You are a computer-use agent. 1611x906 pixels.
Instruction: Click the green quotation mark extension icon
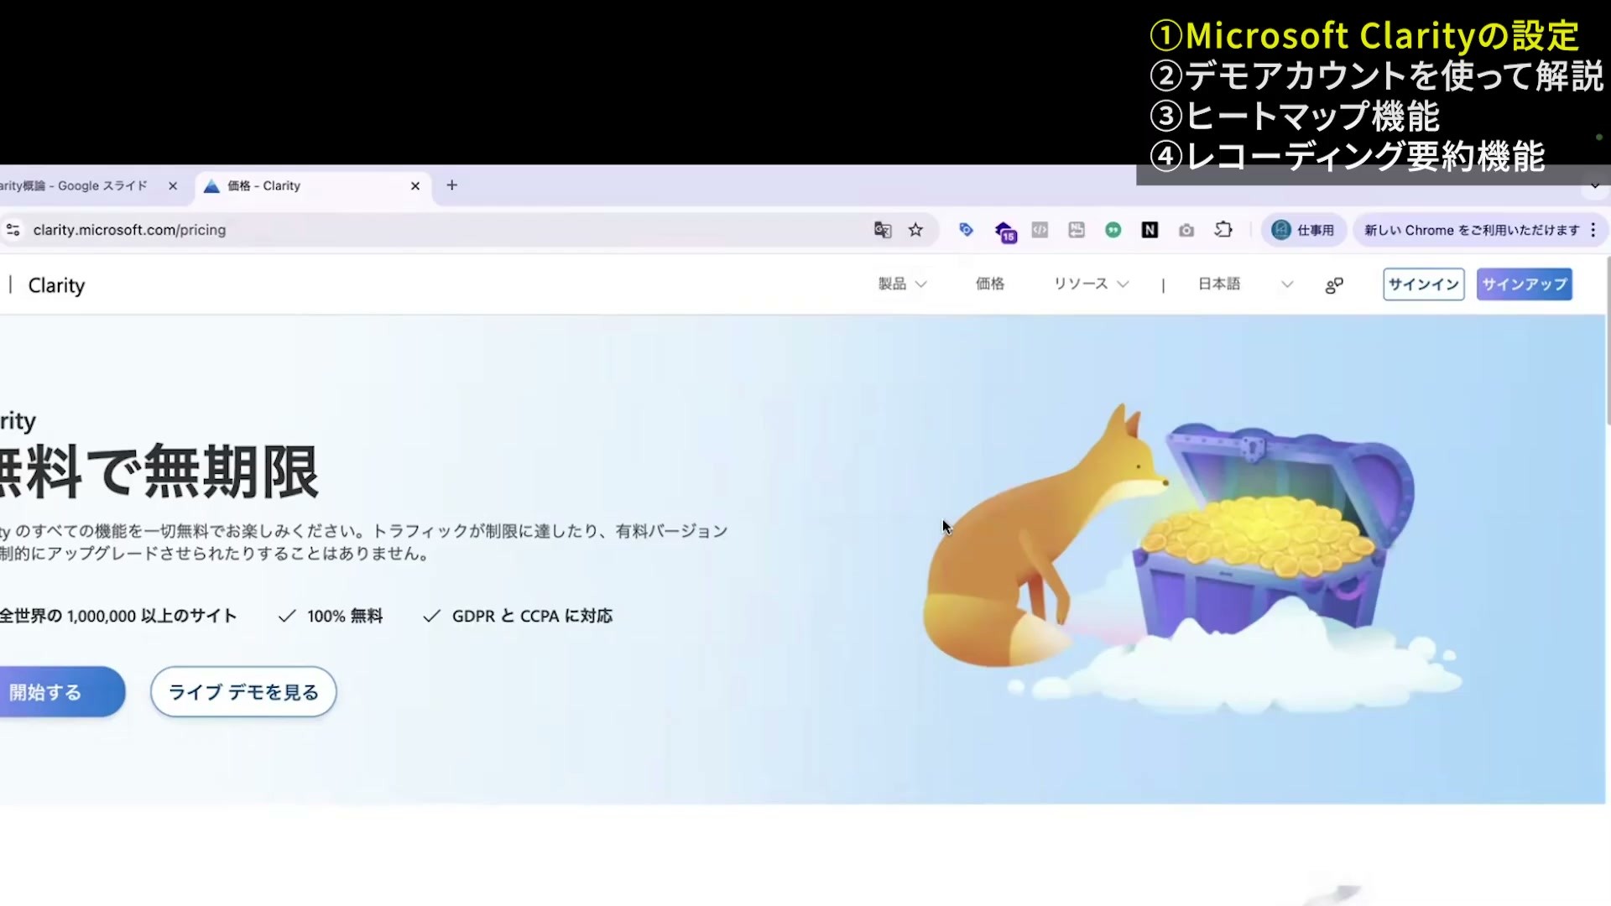click(x=1113, y=230)
